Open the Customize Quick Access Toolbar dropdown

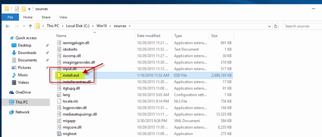[29, 9]
